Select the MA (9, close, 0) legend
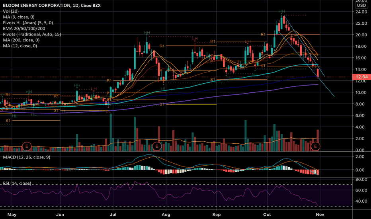371x219 pixels. pos(19,17)
